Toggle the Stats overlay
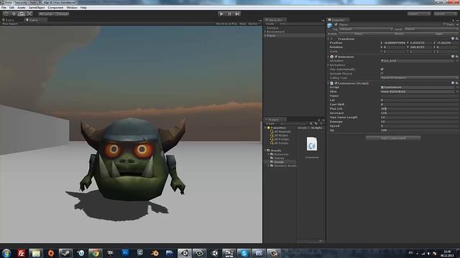The image size is (460, 258). (243, 24)
